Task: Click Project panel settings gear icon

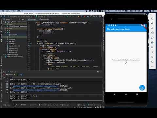Action: pyautogui.click(x=23, y=19)
